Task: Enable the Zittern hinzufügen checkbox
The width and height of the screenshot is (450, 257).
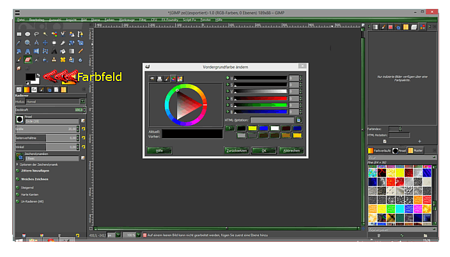Action: [x=17, y=170]
